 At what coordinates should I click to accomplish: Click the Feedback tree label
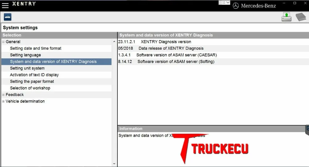pyautogui.click(x=15, y=95)
